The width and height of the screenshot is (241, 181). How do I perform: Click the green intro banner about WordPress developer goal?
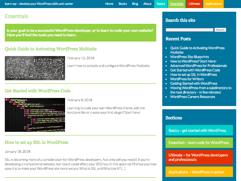80,33
